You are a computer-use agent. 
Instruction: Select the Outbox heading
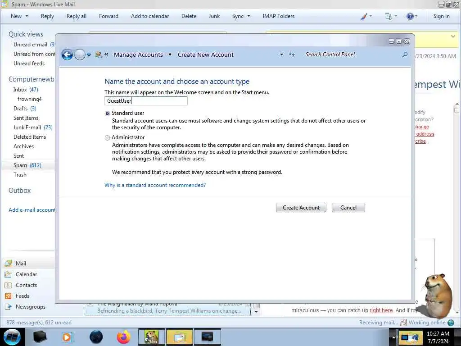20,191
